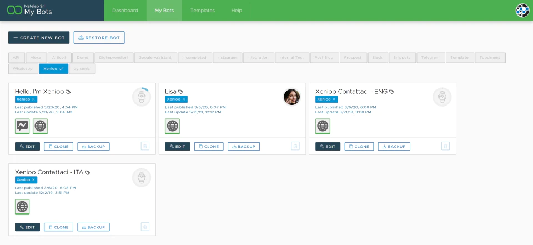
Task: Click Restore Bot button
Action: tap(99, 38)
